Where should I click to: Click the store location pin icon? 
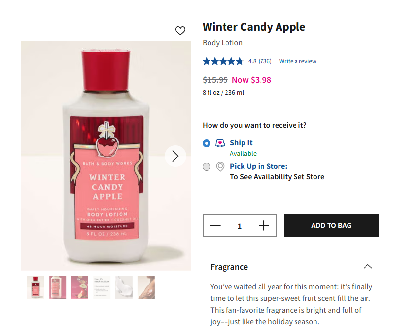tap(220, 167)
